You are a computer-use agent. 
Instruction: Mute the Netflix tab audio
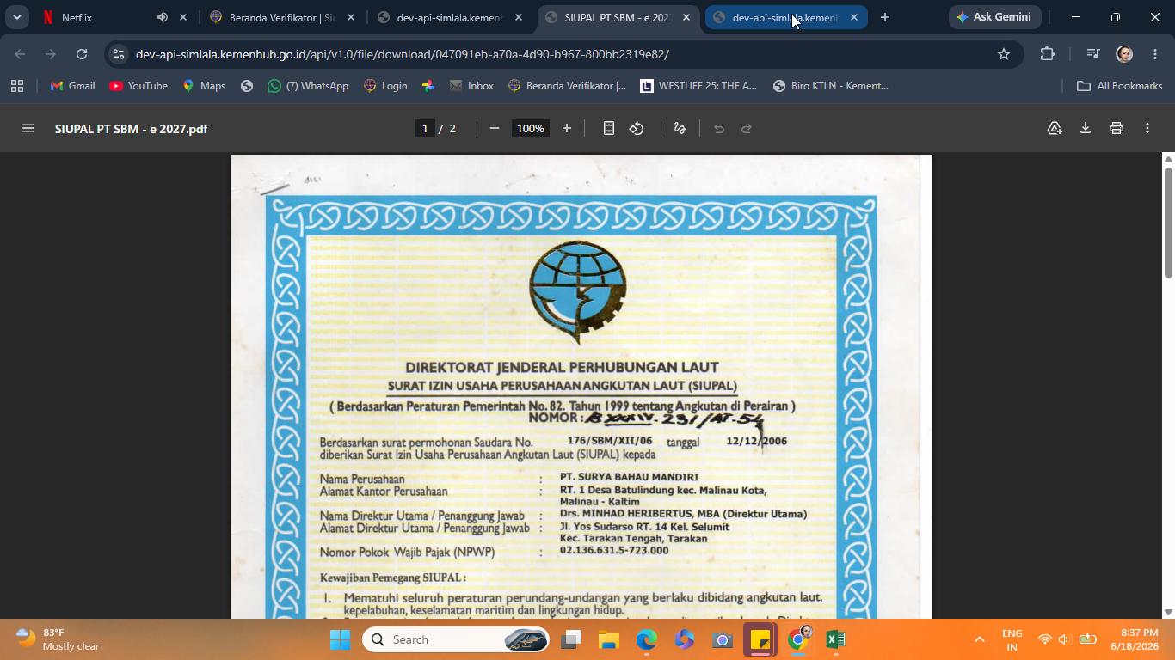pyautogui.click(x=162, y=17)
